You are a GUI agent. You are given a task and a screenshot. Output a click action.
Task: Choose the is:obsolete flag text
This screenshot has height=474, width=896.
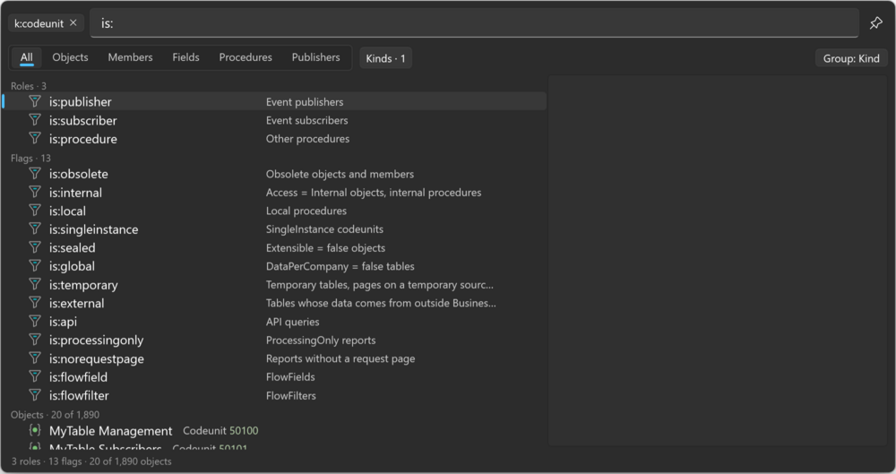point(78,174)
